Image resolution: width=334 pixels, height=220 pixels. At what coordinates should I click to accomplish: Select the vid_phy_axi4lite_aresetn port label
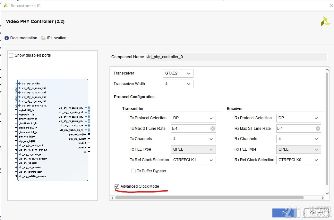coord(32,176)
